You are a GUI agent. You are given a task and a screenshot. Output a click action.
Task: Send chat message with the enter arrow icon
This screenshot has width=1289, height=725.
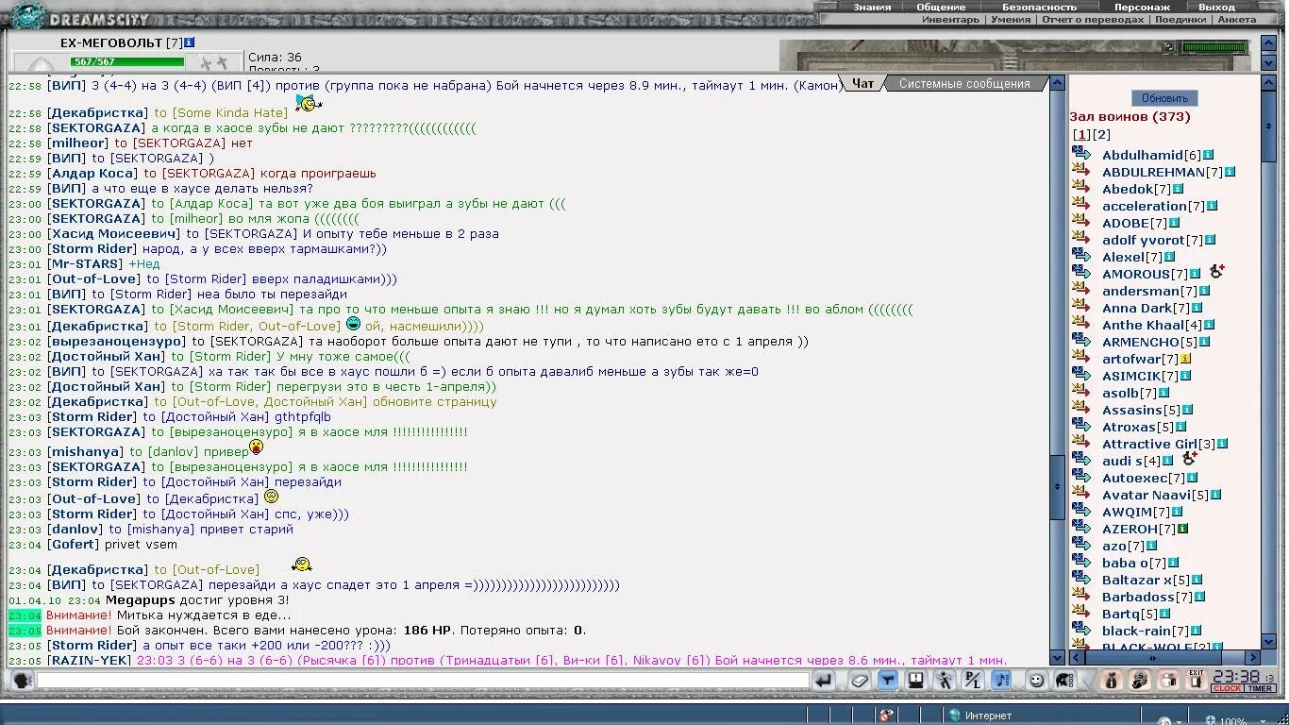[x=825, y=681]
